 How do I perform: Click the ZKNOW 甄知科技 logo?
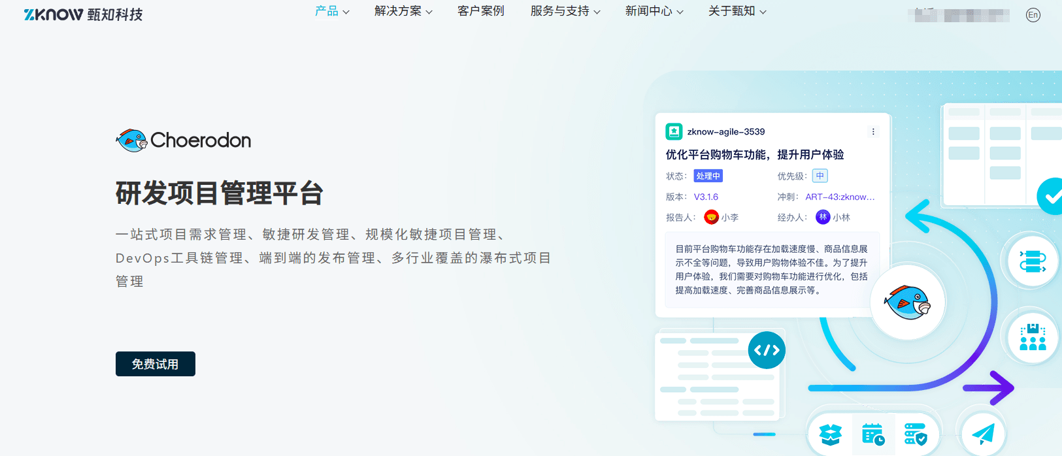(83, 14)
